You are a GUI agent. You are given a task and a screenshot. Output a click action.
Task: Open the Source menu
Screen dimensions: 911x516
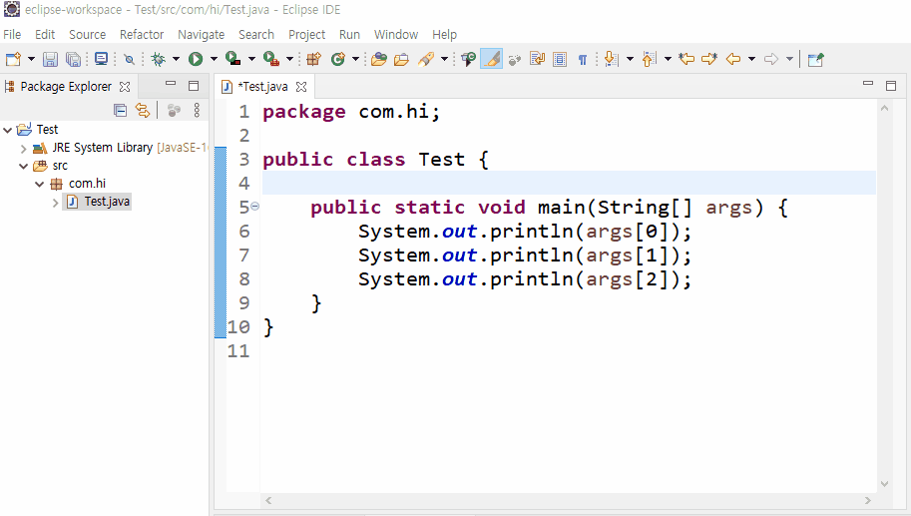click(x=87, y=34)
